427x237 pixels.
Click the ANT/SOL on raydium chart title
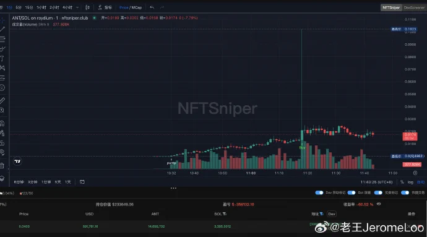[50, 18]
